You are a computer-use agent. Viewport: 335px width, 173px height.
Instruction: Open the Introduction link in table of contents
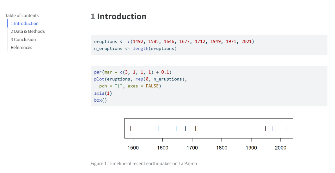tap(24, 23)
